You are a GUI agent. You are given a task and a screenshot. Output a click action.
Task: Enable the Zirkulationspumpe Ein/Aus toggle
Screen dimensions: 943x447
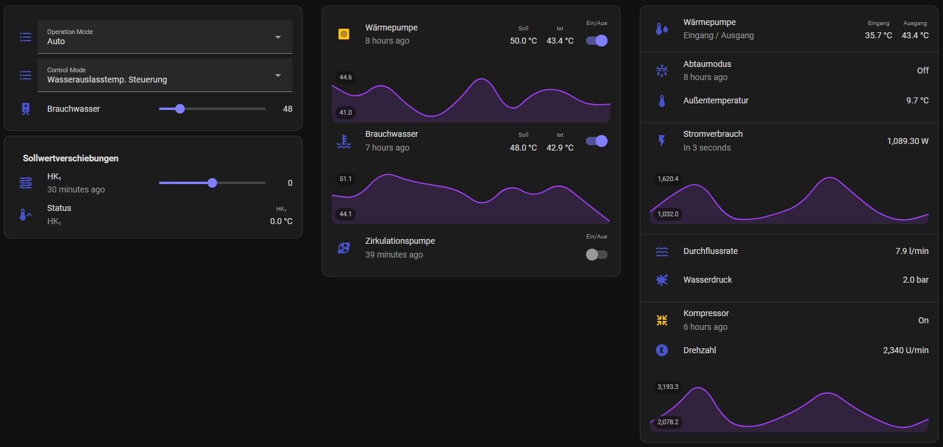coord(596,255)
